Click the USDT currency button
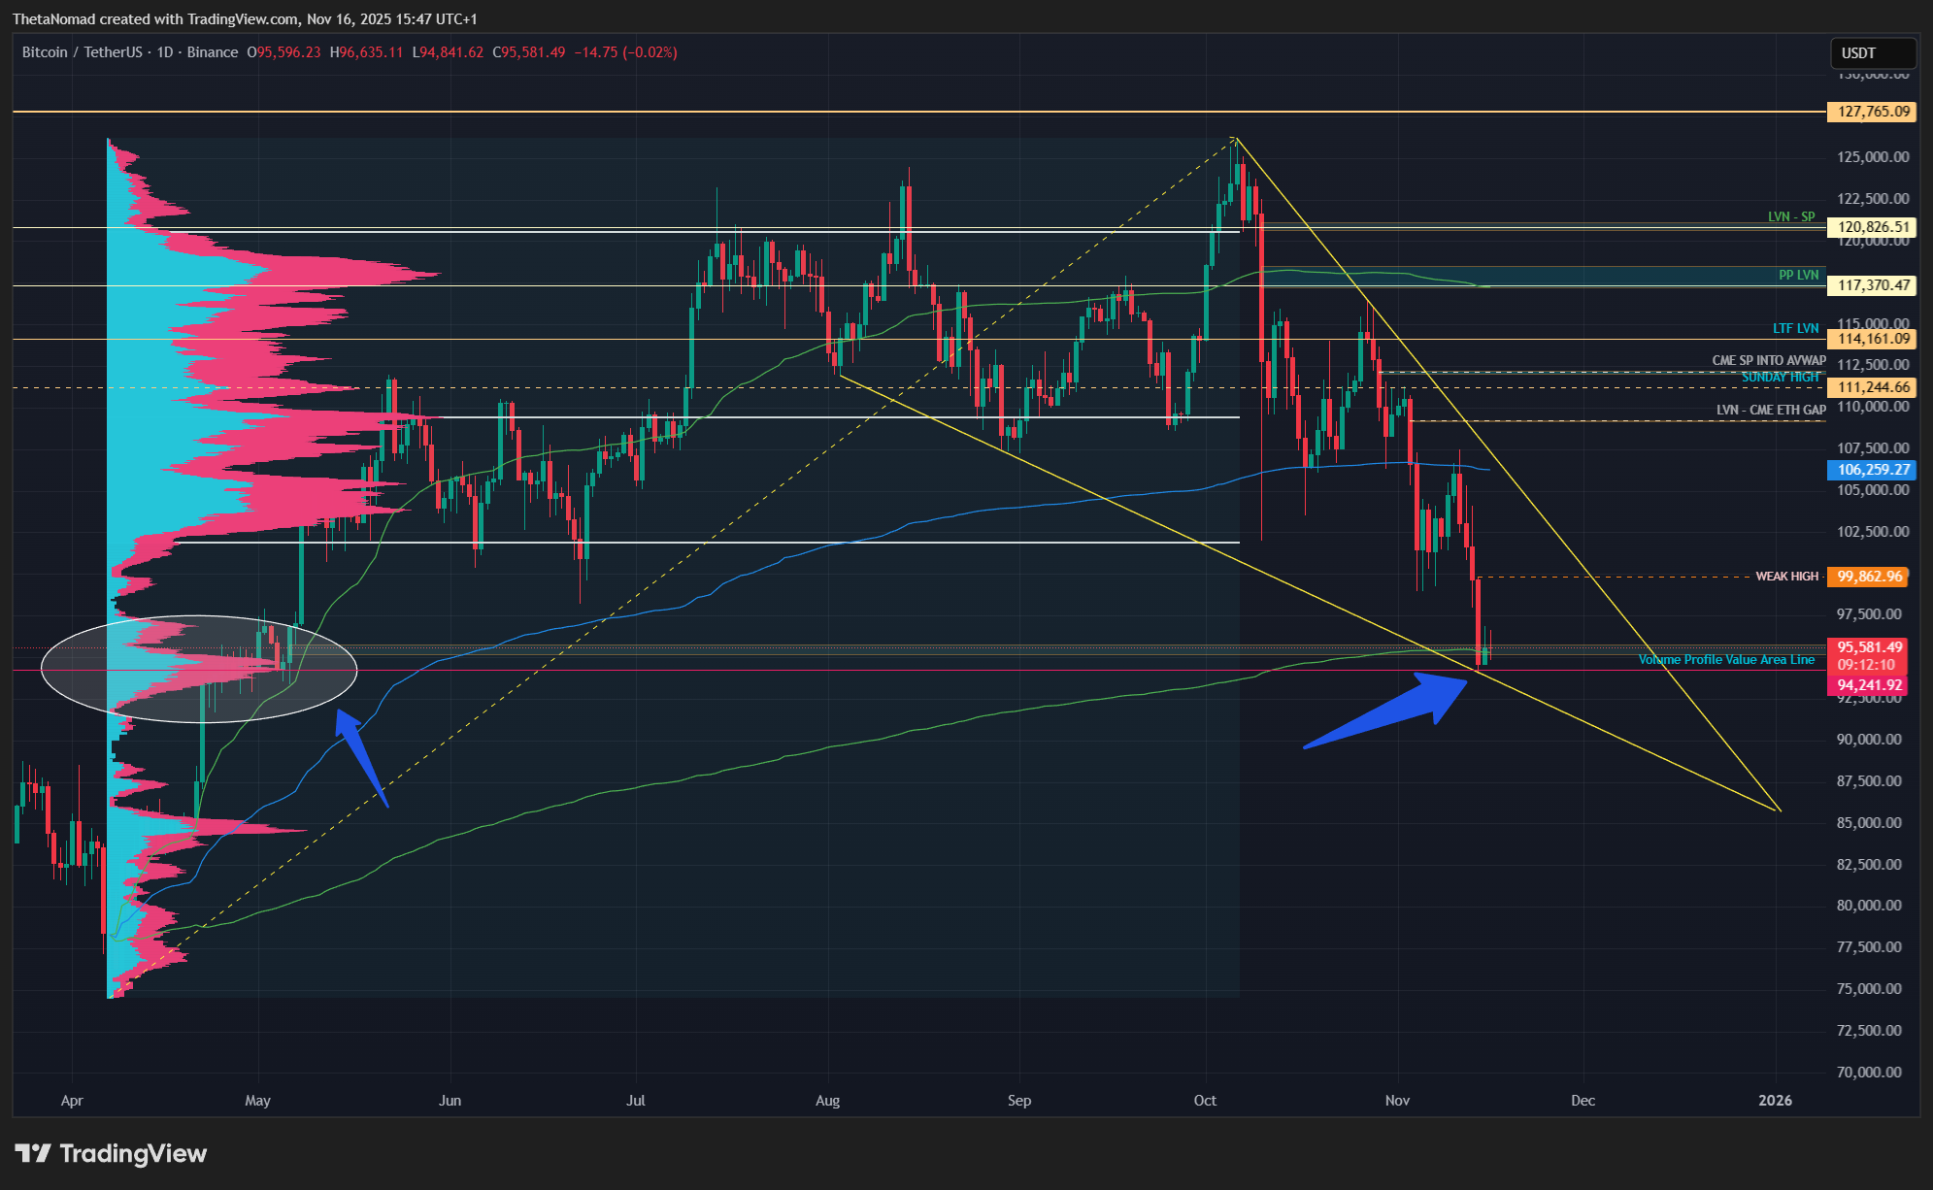 coord(1874,53)
